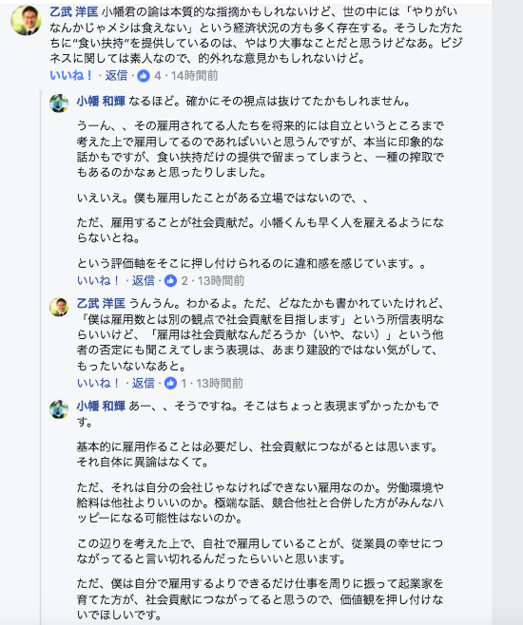
Task: Open 乙武 洋匡's profile picture at top
Action: (26, 20)
